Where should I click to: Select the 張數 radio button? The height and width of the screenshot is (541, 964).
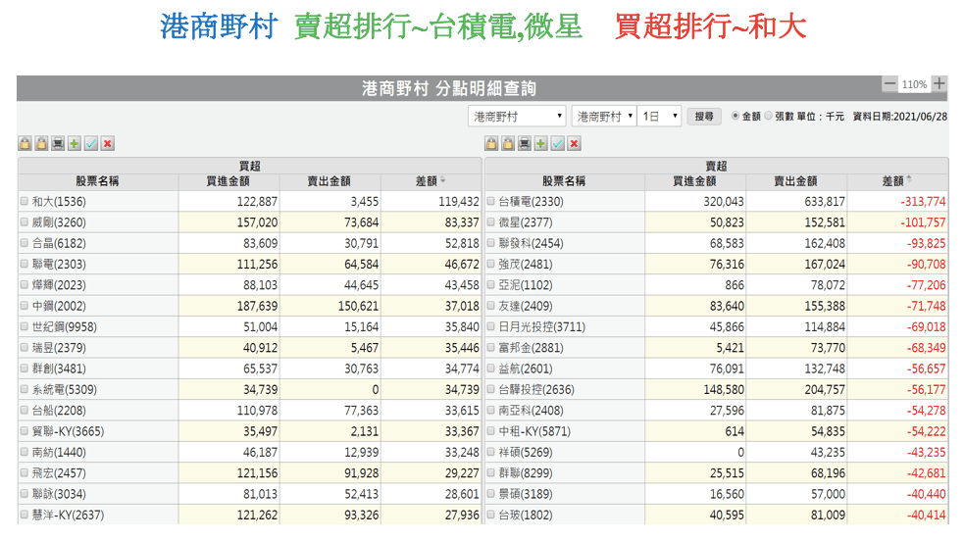(x=768, y=116)
